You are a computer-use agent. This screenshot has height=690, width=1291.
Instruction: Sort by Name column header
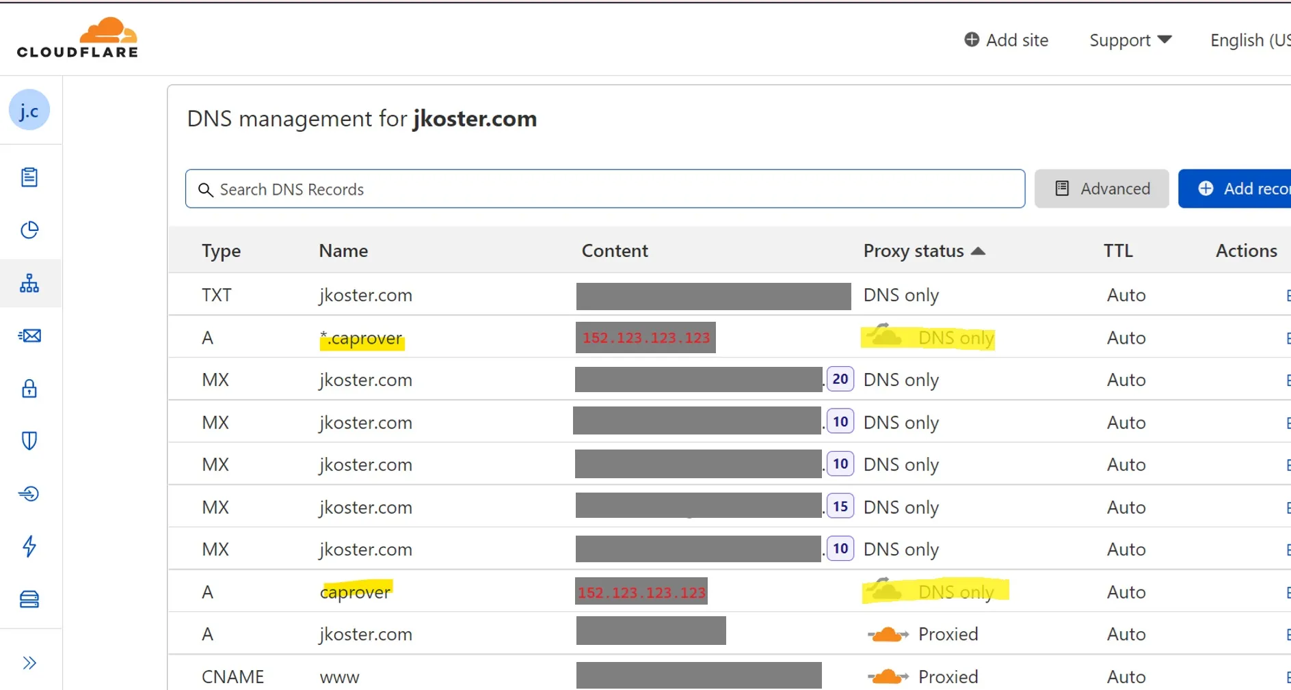(343, 251)
